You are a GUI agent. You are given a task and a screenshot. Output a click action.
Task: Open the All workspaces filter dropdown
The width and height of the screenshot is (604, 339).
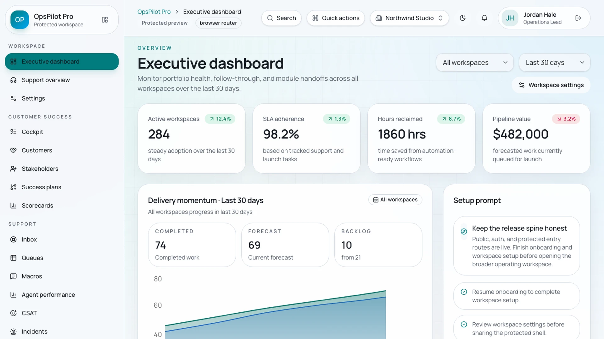[x=475, y=62]
